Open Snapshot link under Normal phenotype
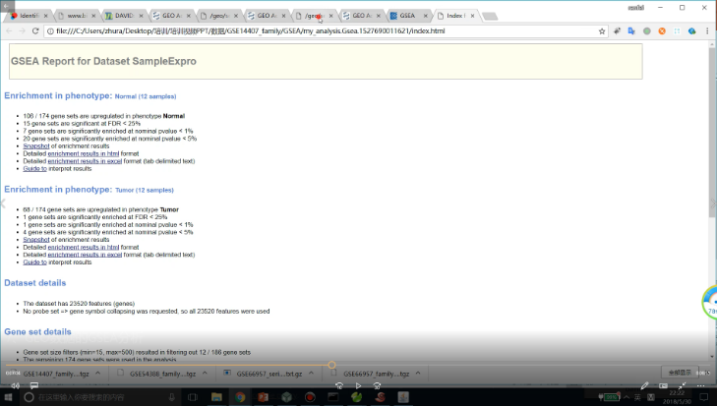This screenshot has width=717, height=406. (36, 145)
